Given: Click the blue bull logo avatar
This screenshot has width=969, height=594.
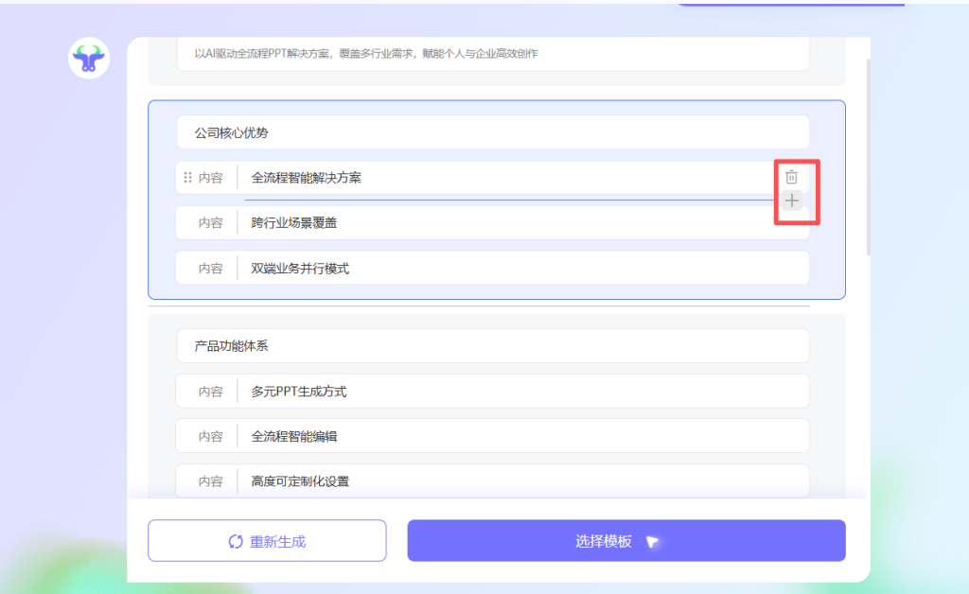Looking at the screenshot, I should coord(89,59).
